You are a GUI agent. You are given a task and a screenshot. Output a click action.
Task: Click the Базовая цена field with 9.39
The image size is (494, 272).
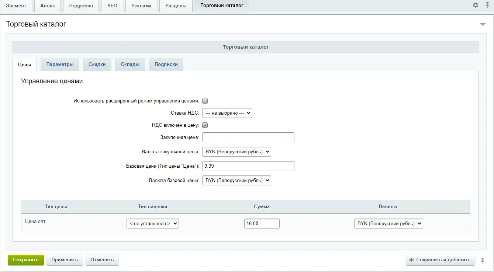(248, 166)
